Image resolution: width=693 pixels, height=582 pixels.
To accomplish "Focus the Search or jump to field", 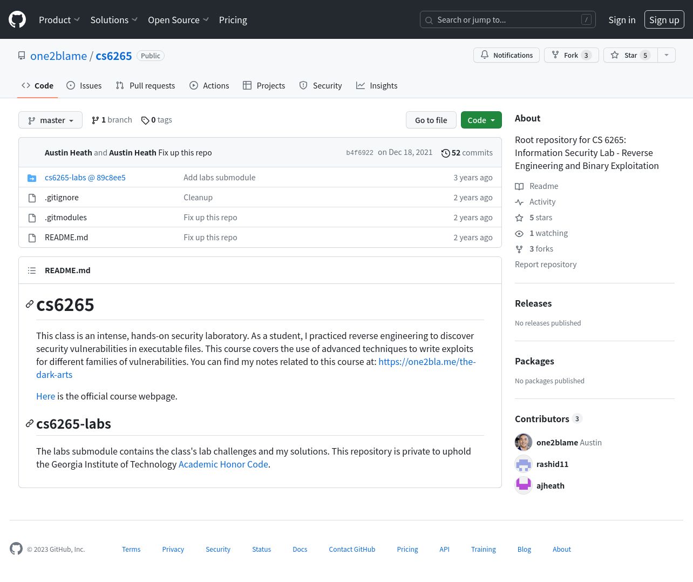I will pyautogui.click(x=507, y=19).
